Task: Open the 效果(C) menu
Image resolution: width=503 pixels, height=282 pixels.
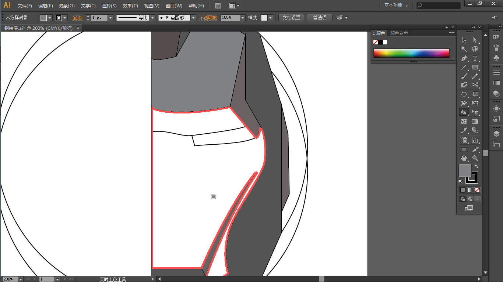Action: click(x=130, y=6)
